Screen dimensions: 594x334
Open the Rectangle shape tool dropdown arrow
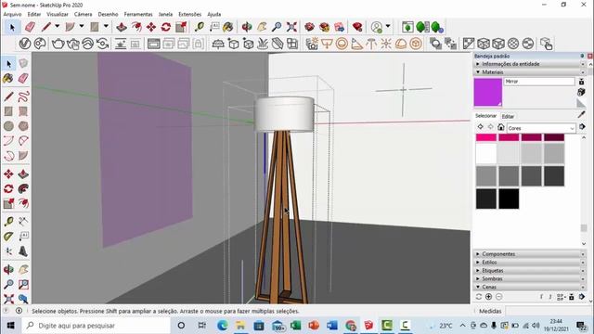106,27
